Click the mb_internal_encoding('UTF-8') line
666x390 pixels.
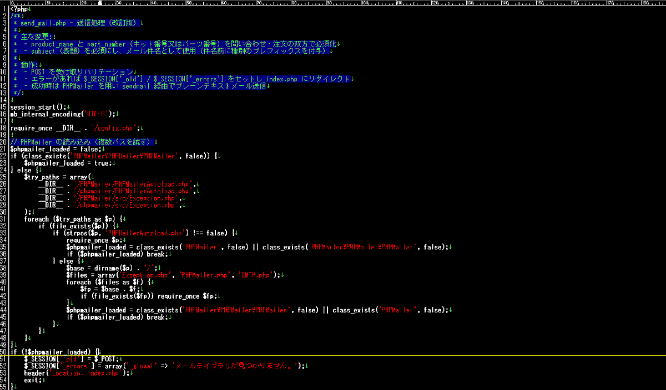click(64, 114)
